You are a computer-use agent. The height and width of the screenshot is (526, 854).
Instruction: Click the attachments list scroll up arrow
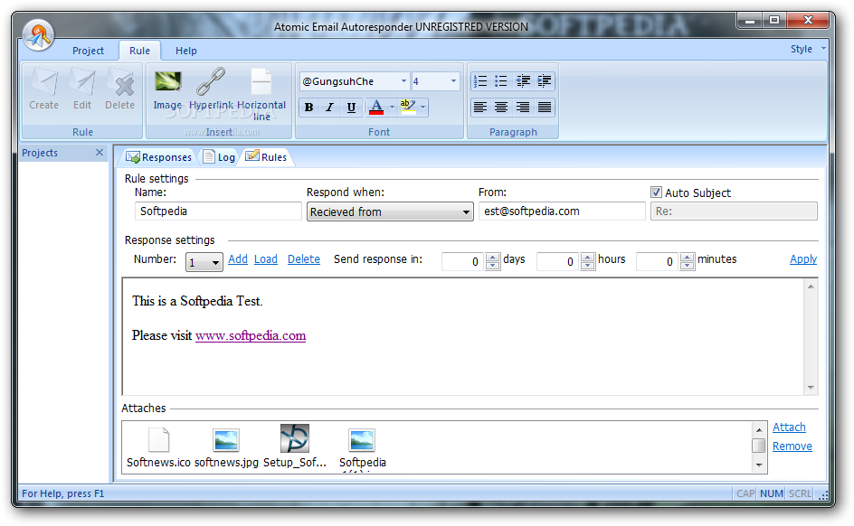[759, 429]
